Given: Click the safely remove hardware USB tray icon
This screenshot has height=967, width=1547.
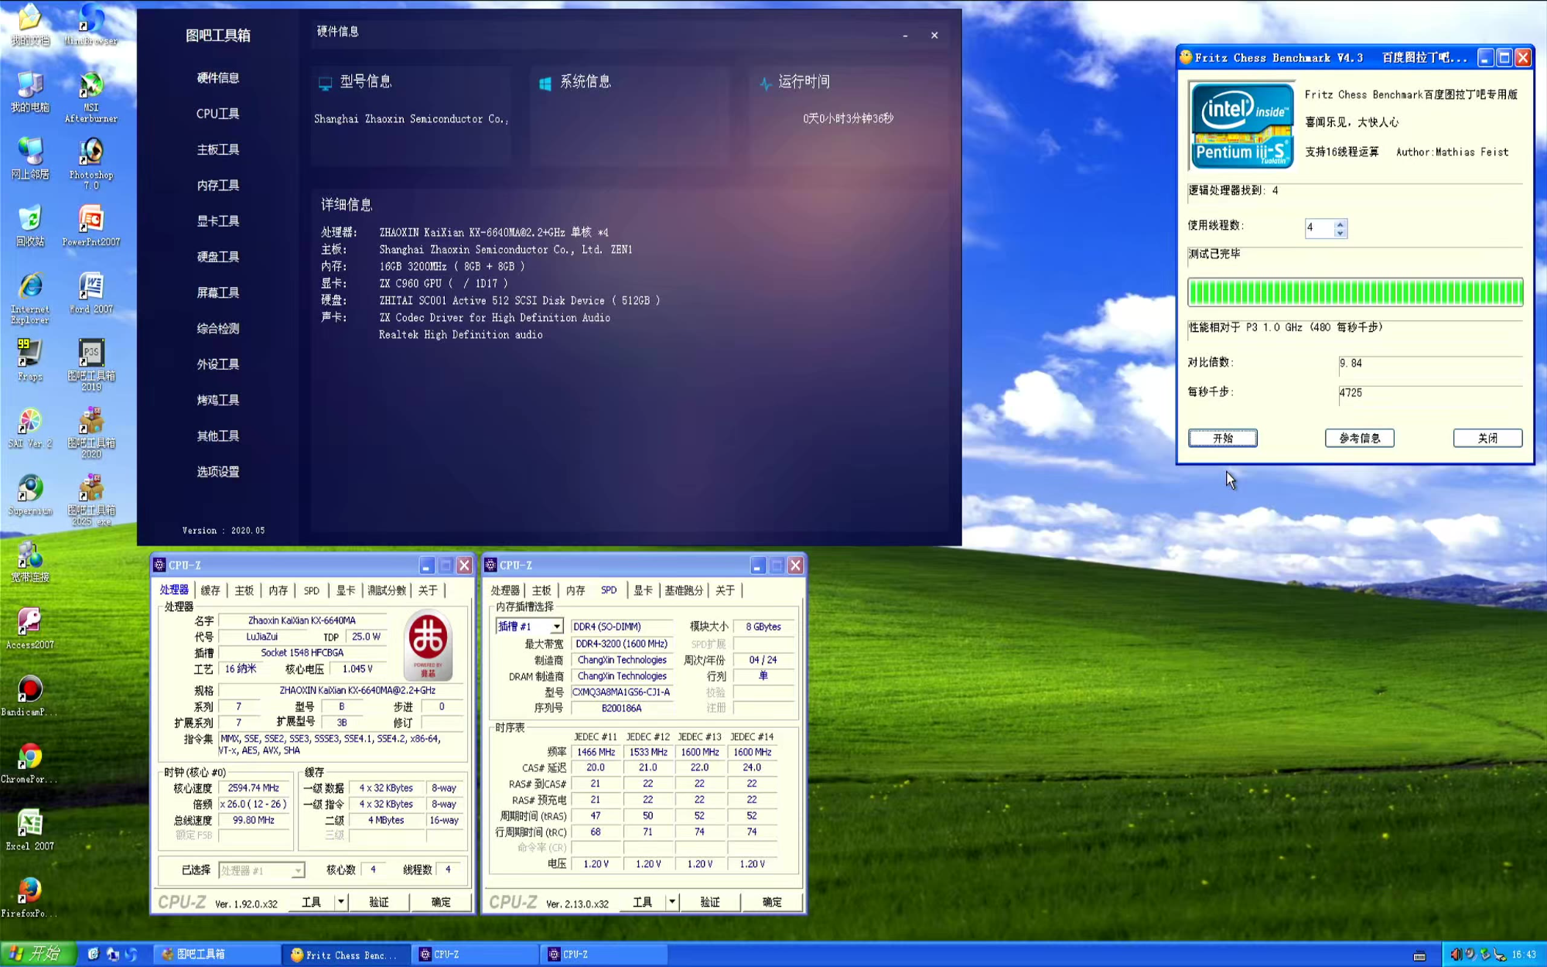Looking at the screenshot, I should coord(1484,955).
